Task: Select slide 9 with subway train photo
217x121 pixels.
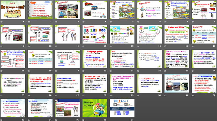Action: (x=13, y=35)
